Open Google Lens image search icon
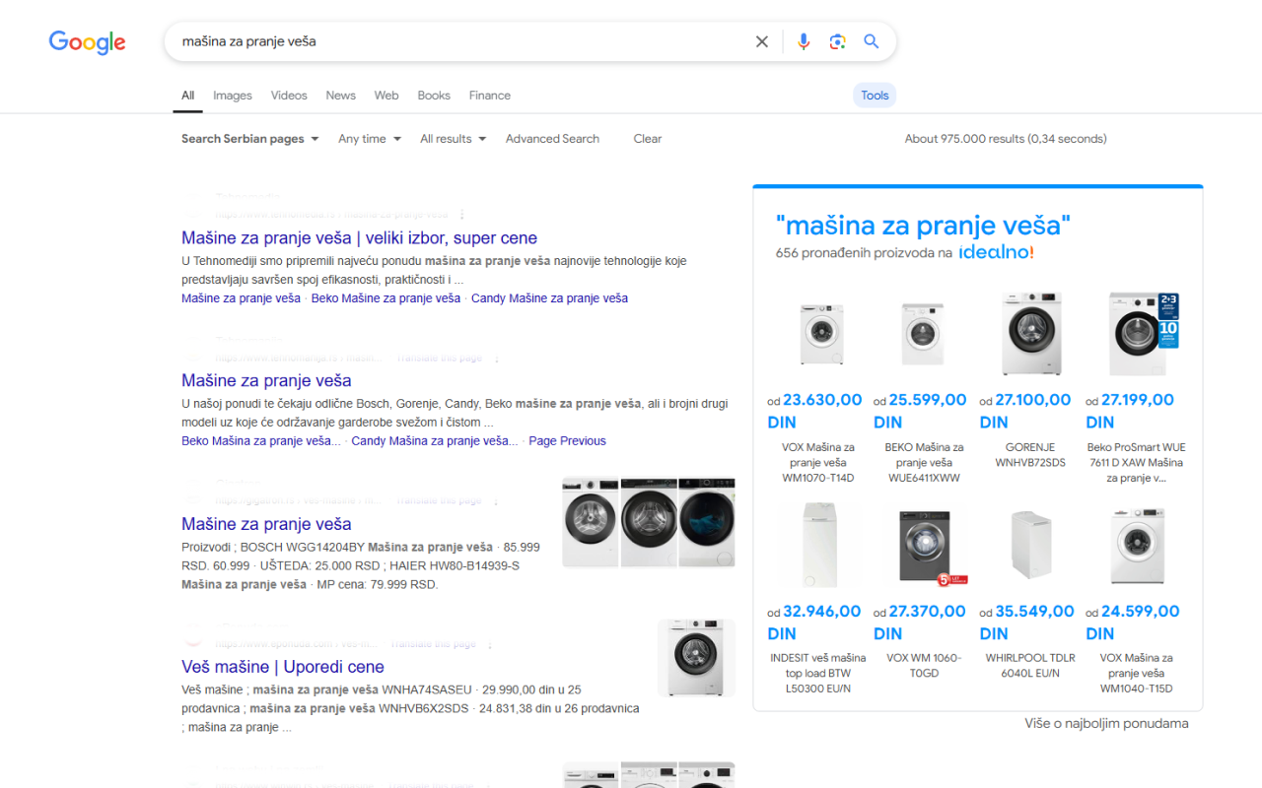1262x788 pixels. [x=837, y=41]
